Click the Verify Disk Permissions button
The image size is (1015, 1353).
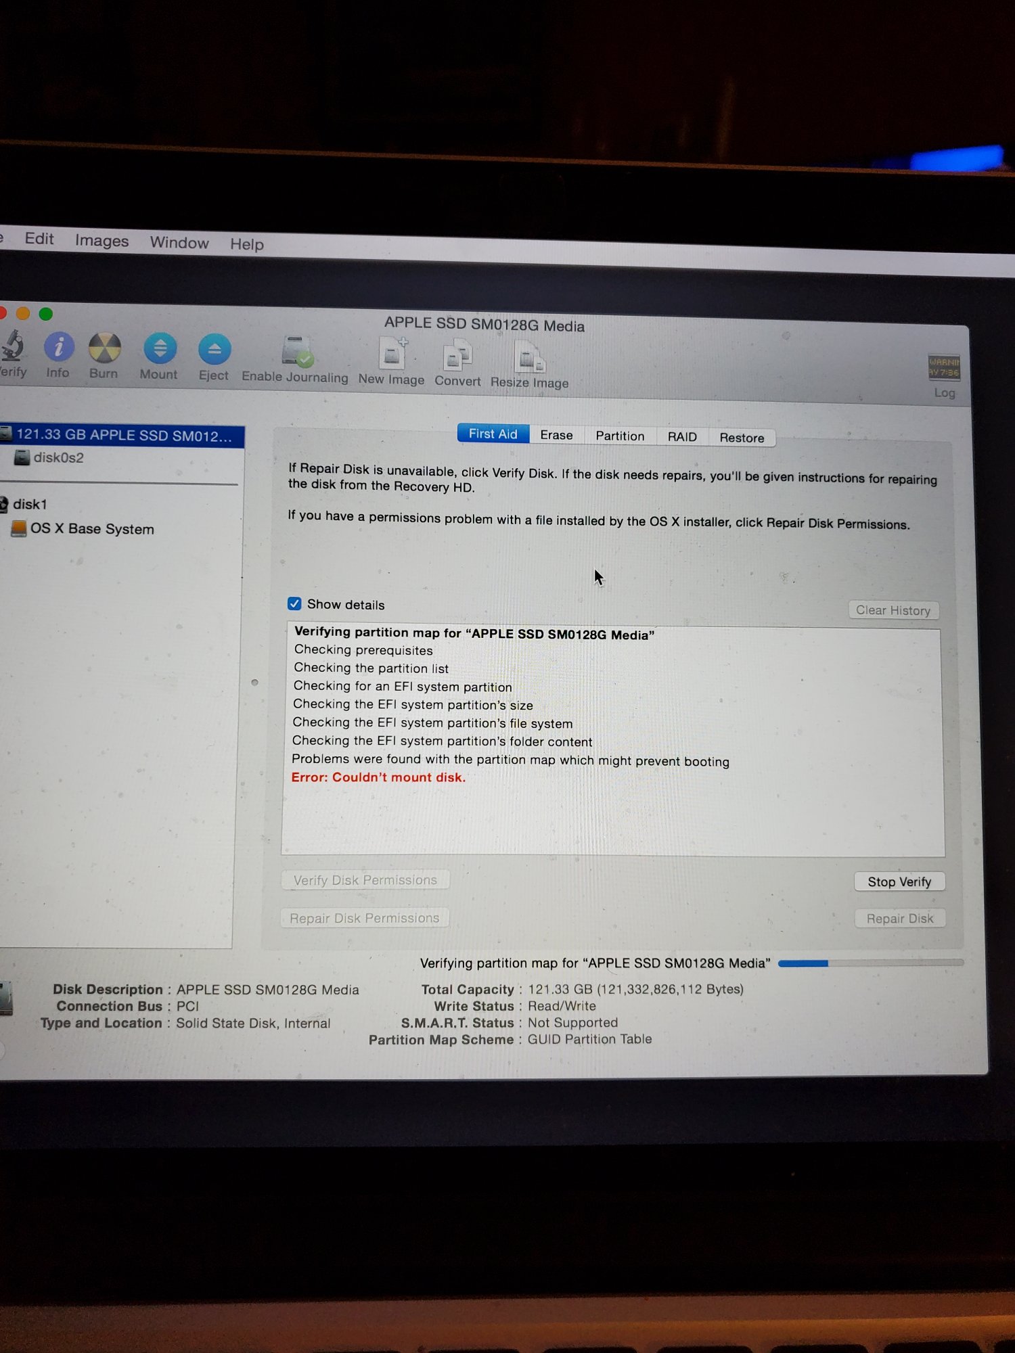(365, 880)
